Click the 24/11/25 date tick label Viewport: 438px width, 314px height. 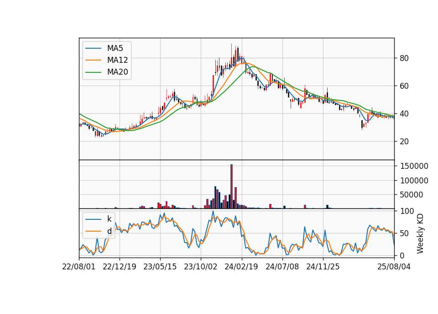(323, 267)
